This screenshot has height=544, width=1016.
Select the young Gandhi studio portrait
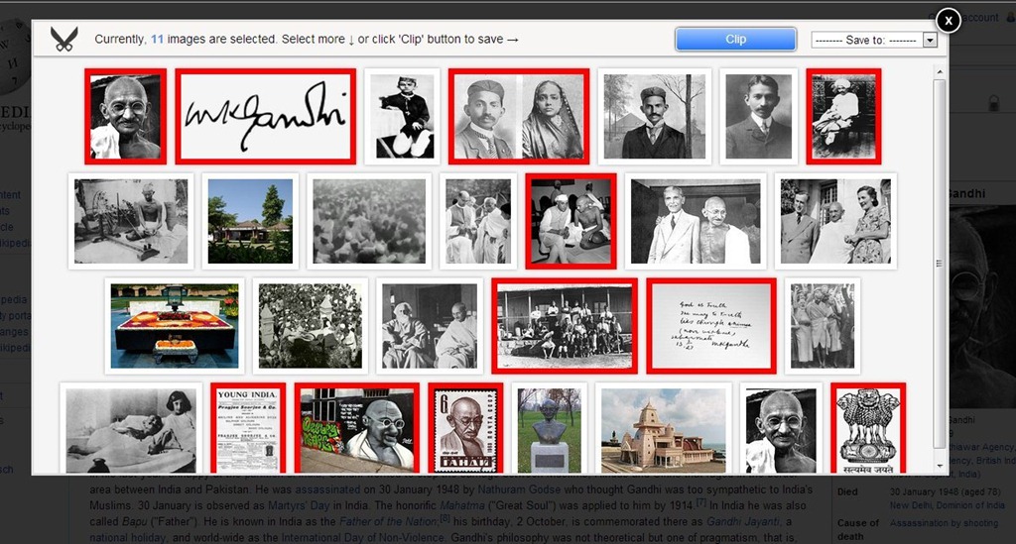click(x=759, y=117)
